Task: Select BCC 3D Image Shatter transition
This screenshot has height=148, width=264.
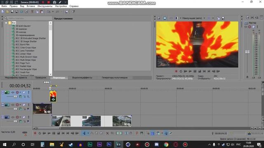Action: 26,41
